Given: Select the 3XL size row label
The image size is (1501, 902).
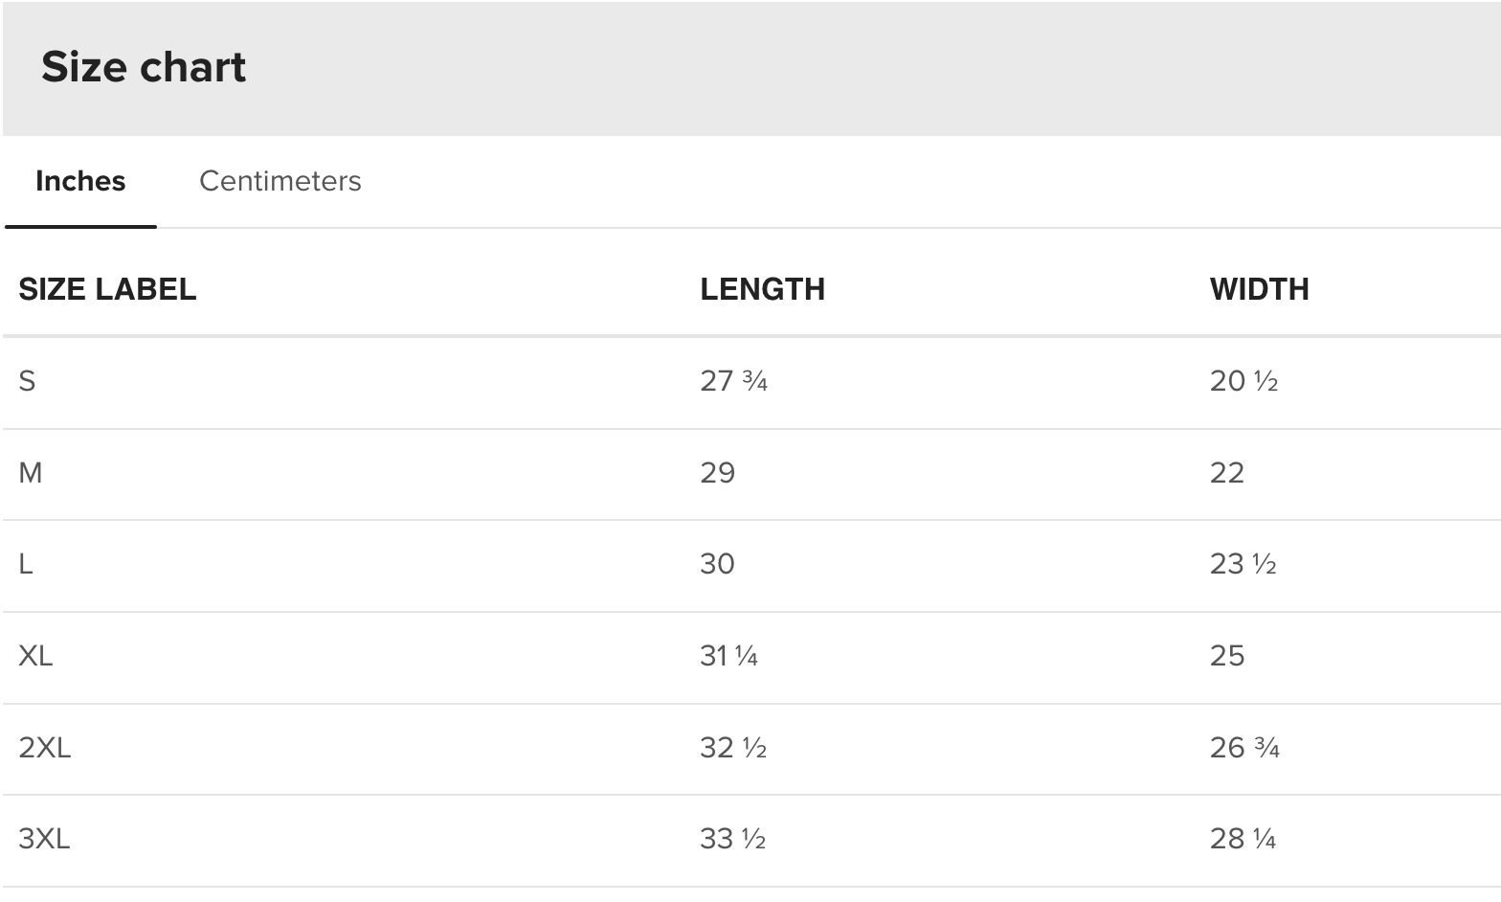Looking at the screenshot, I should 44,839.
